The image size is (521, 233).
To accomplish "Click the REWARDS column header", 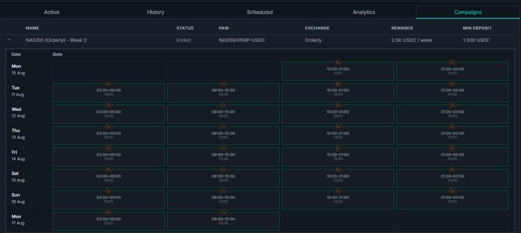I will tap(402, 28).
